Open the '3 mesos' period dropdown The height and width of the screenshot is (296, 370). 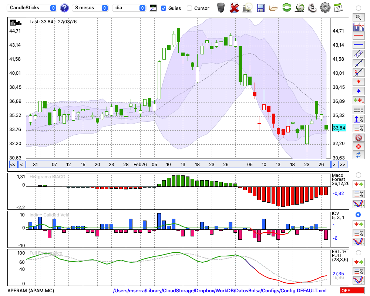[90, 8]
